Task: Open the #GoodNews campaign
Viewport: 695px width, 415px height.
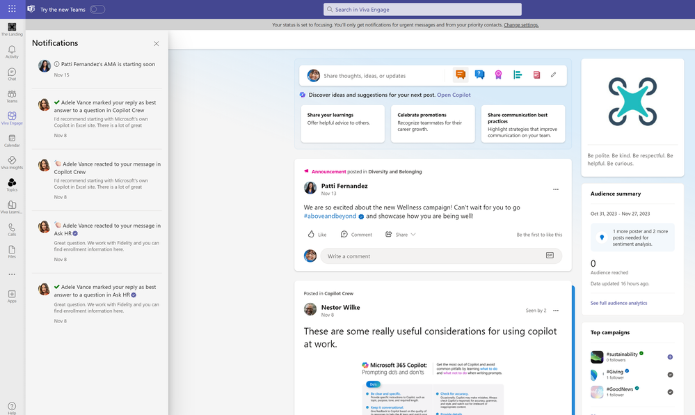Action: point(620,389)
